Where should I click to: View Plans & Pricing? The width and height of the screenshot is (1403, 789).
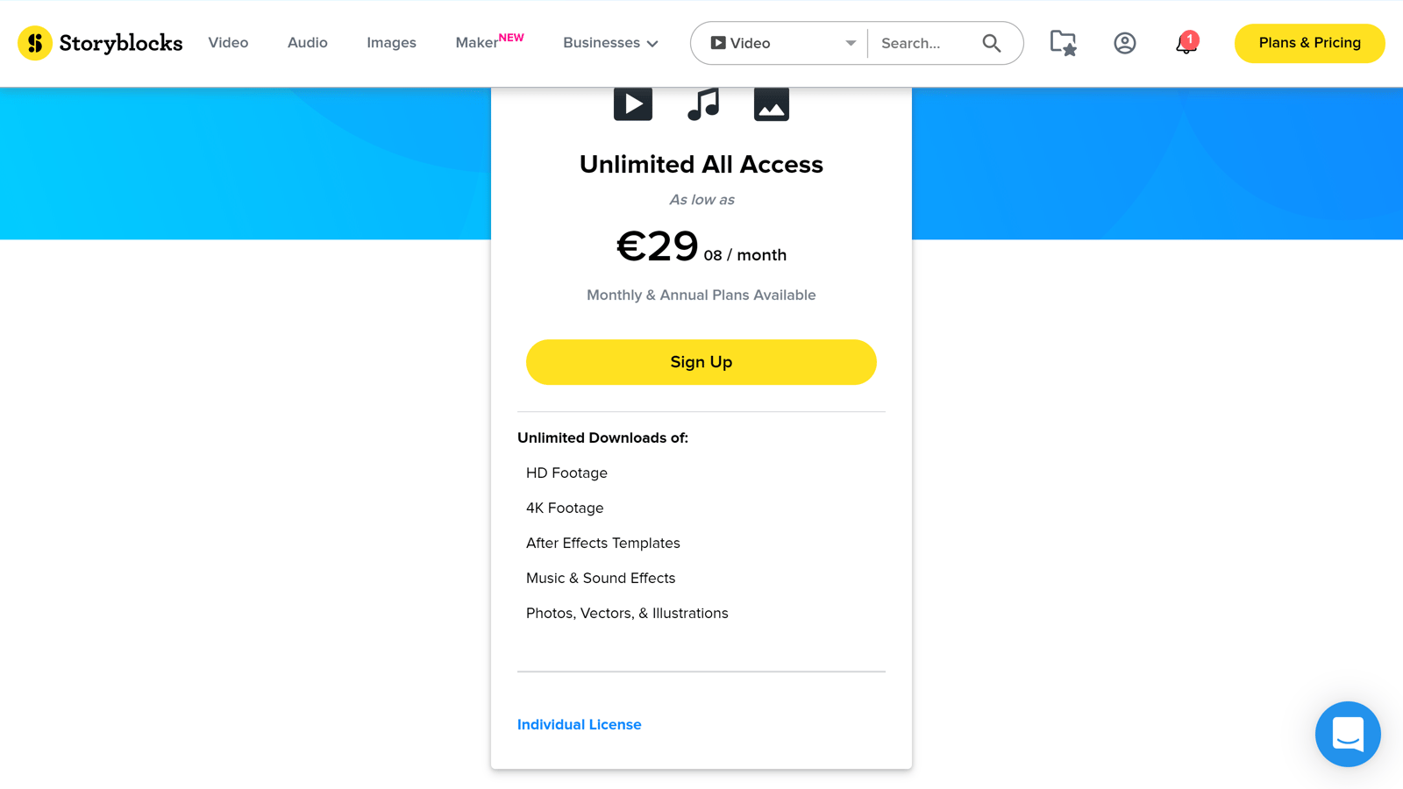pyautogui.click(x=1309, y=42)
